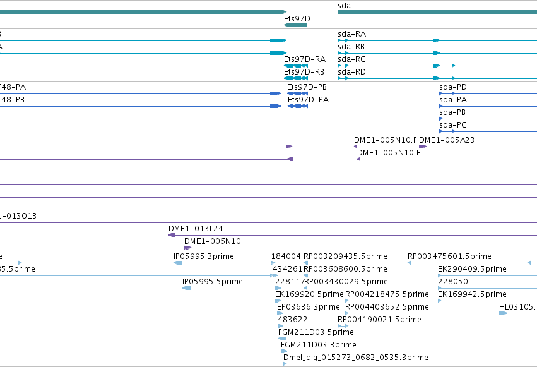Select the EK169942.5prime EST
The height and width of the screenshot is (367, 537).
(488, 301)
